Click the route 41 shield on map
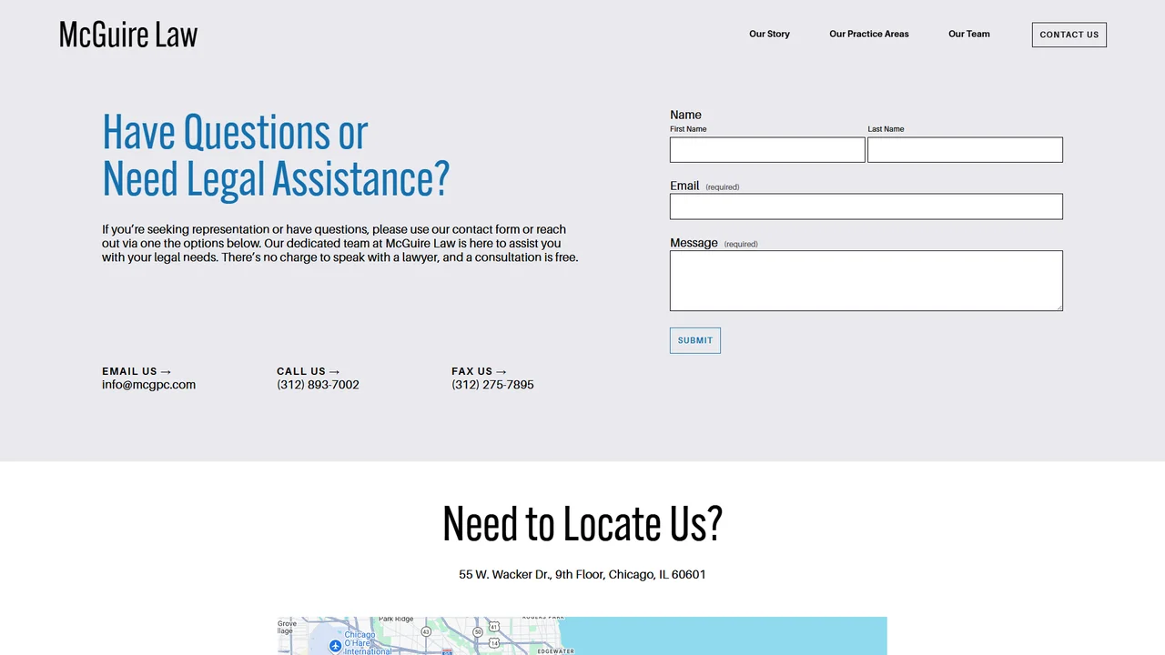Screen dimensions: 1165x655 point(494,627)
